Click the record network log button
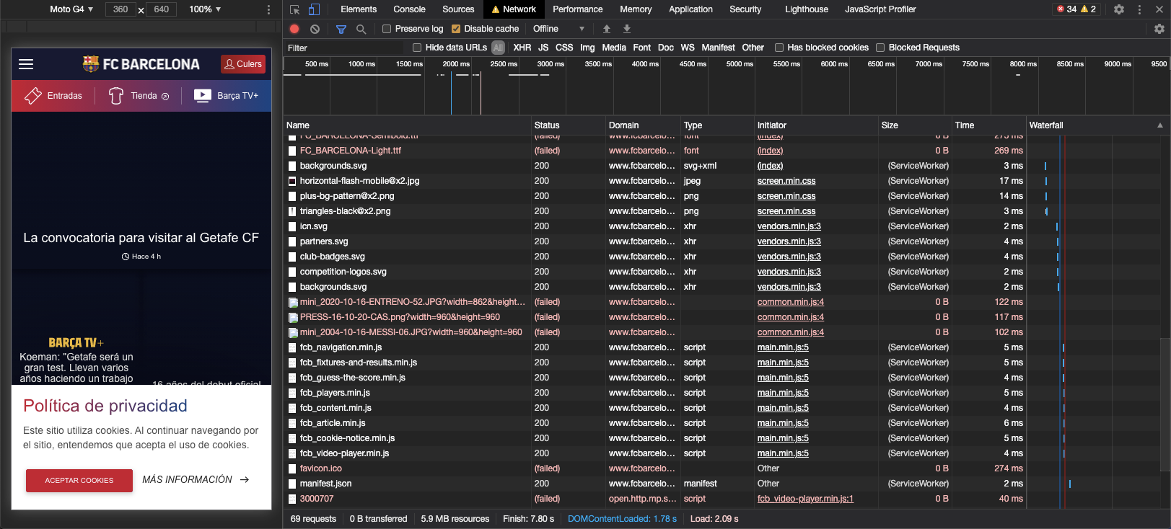The image size is (1171, 529). click(294, 29)
